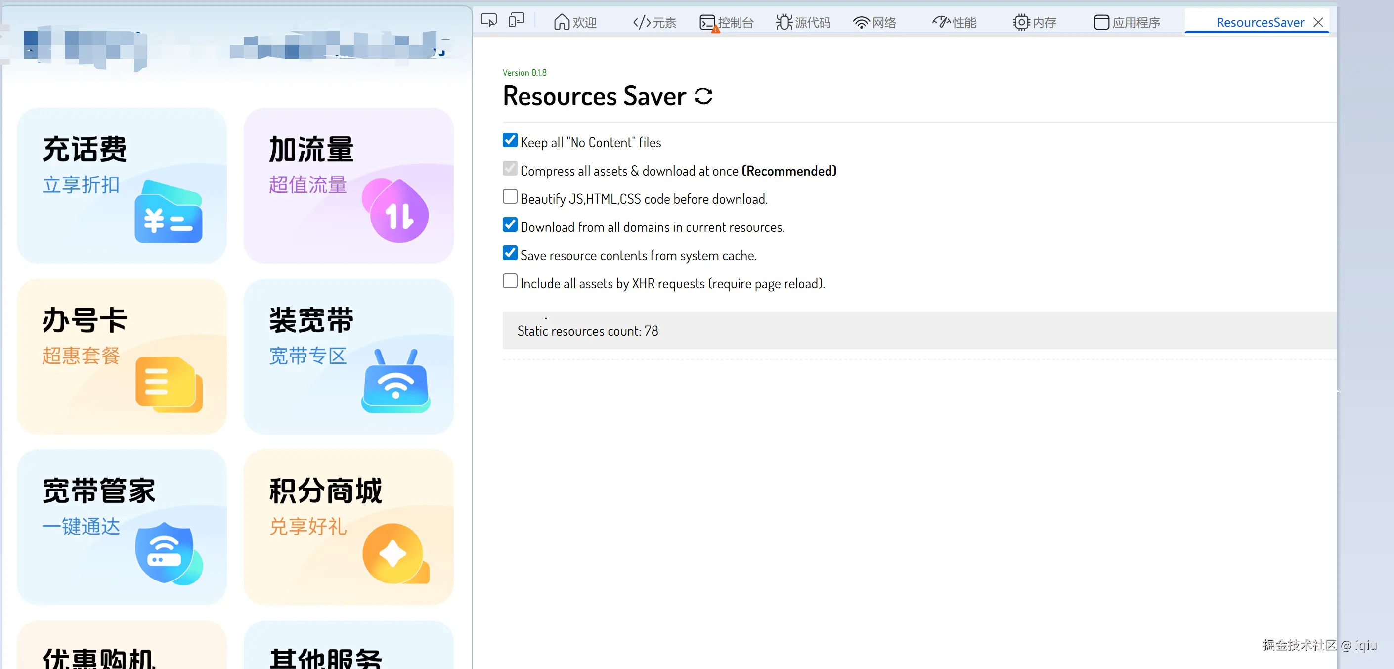
Task: Disable Download from all domains option
Action: (510, 225)
